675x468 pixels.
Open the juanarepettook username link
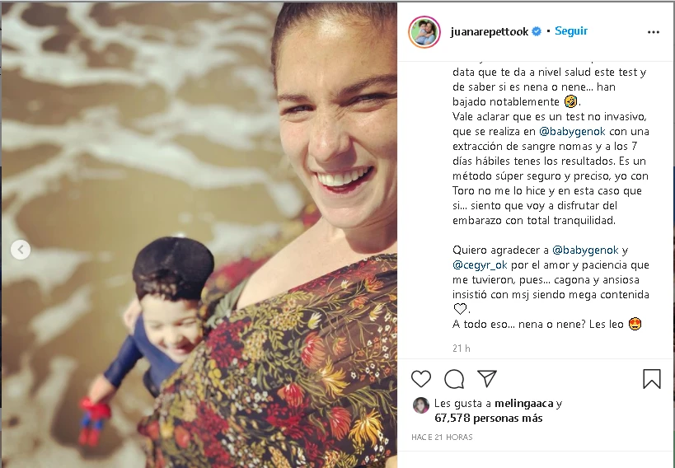pos(490,32)
